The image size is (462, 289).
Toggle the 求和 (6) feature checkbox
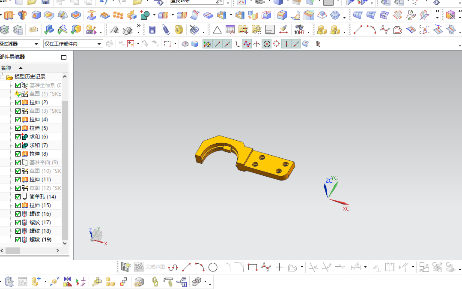pyautogui.click(x=18, y=137)
